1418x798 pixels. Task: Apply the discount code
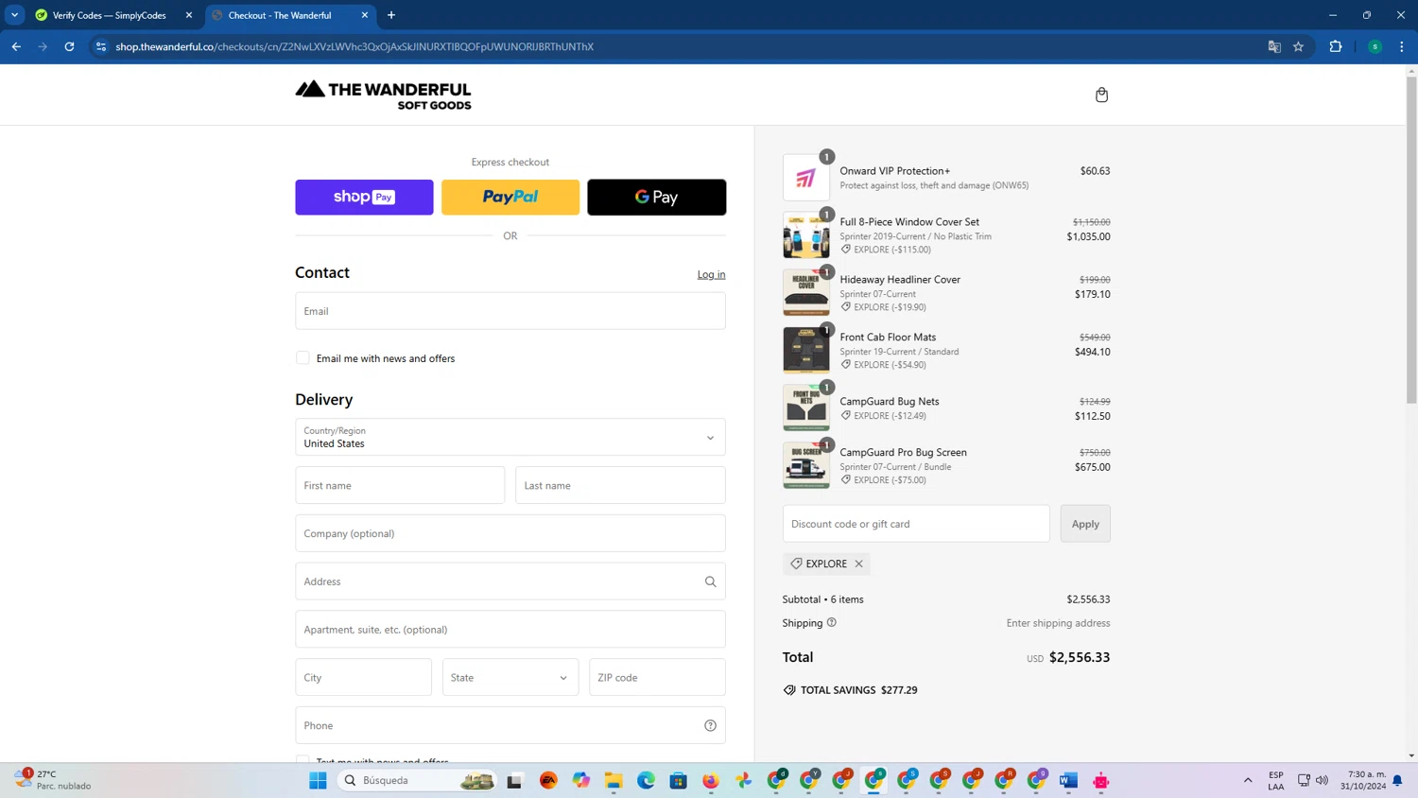pos(1085,524)
